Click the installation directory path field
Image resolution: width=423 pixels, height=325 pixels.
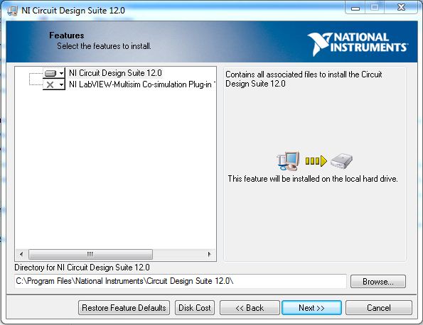point(181,281)
